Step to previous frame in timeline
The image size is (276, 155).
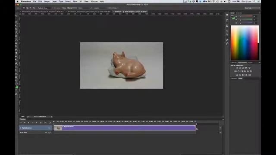(x=25, y=123)
